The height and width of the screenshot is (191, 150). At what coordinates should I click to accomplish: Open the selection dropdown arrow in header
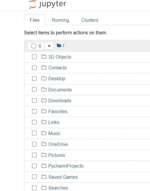pos(49,46)
